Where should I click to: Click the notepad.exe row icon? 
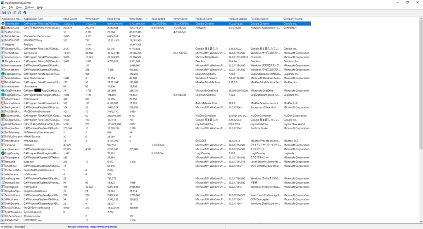3,183
